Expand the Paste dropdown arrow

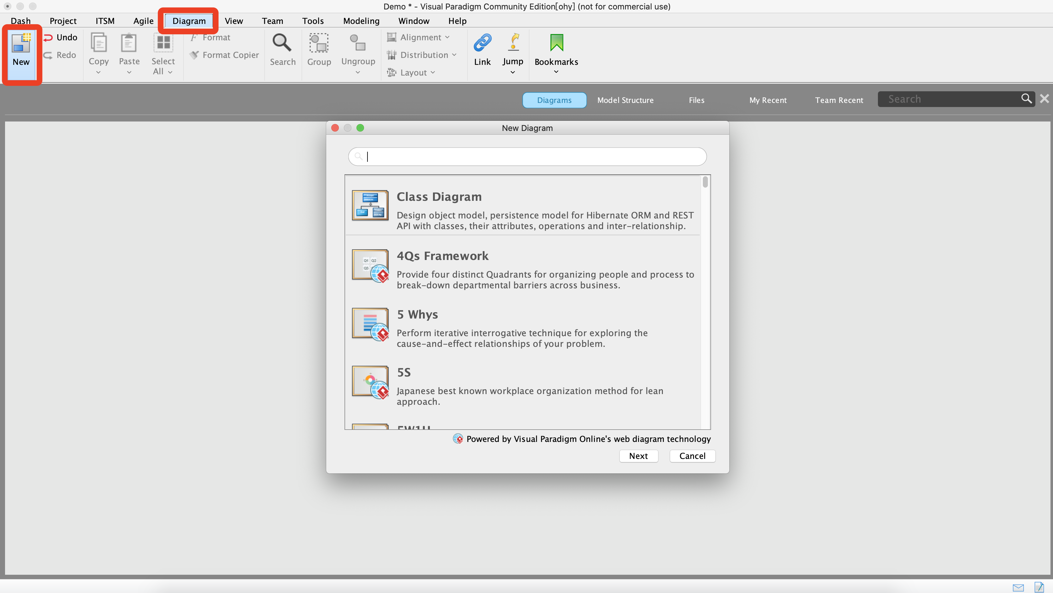tap(129, 72)
